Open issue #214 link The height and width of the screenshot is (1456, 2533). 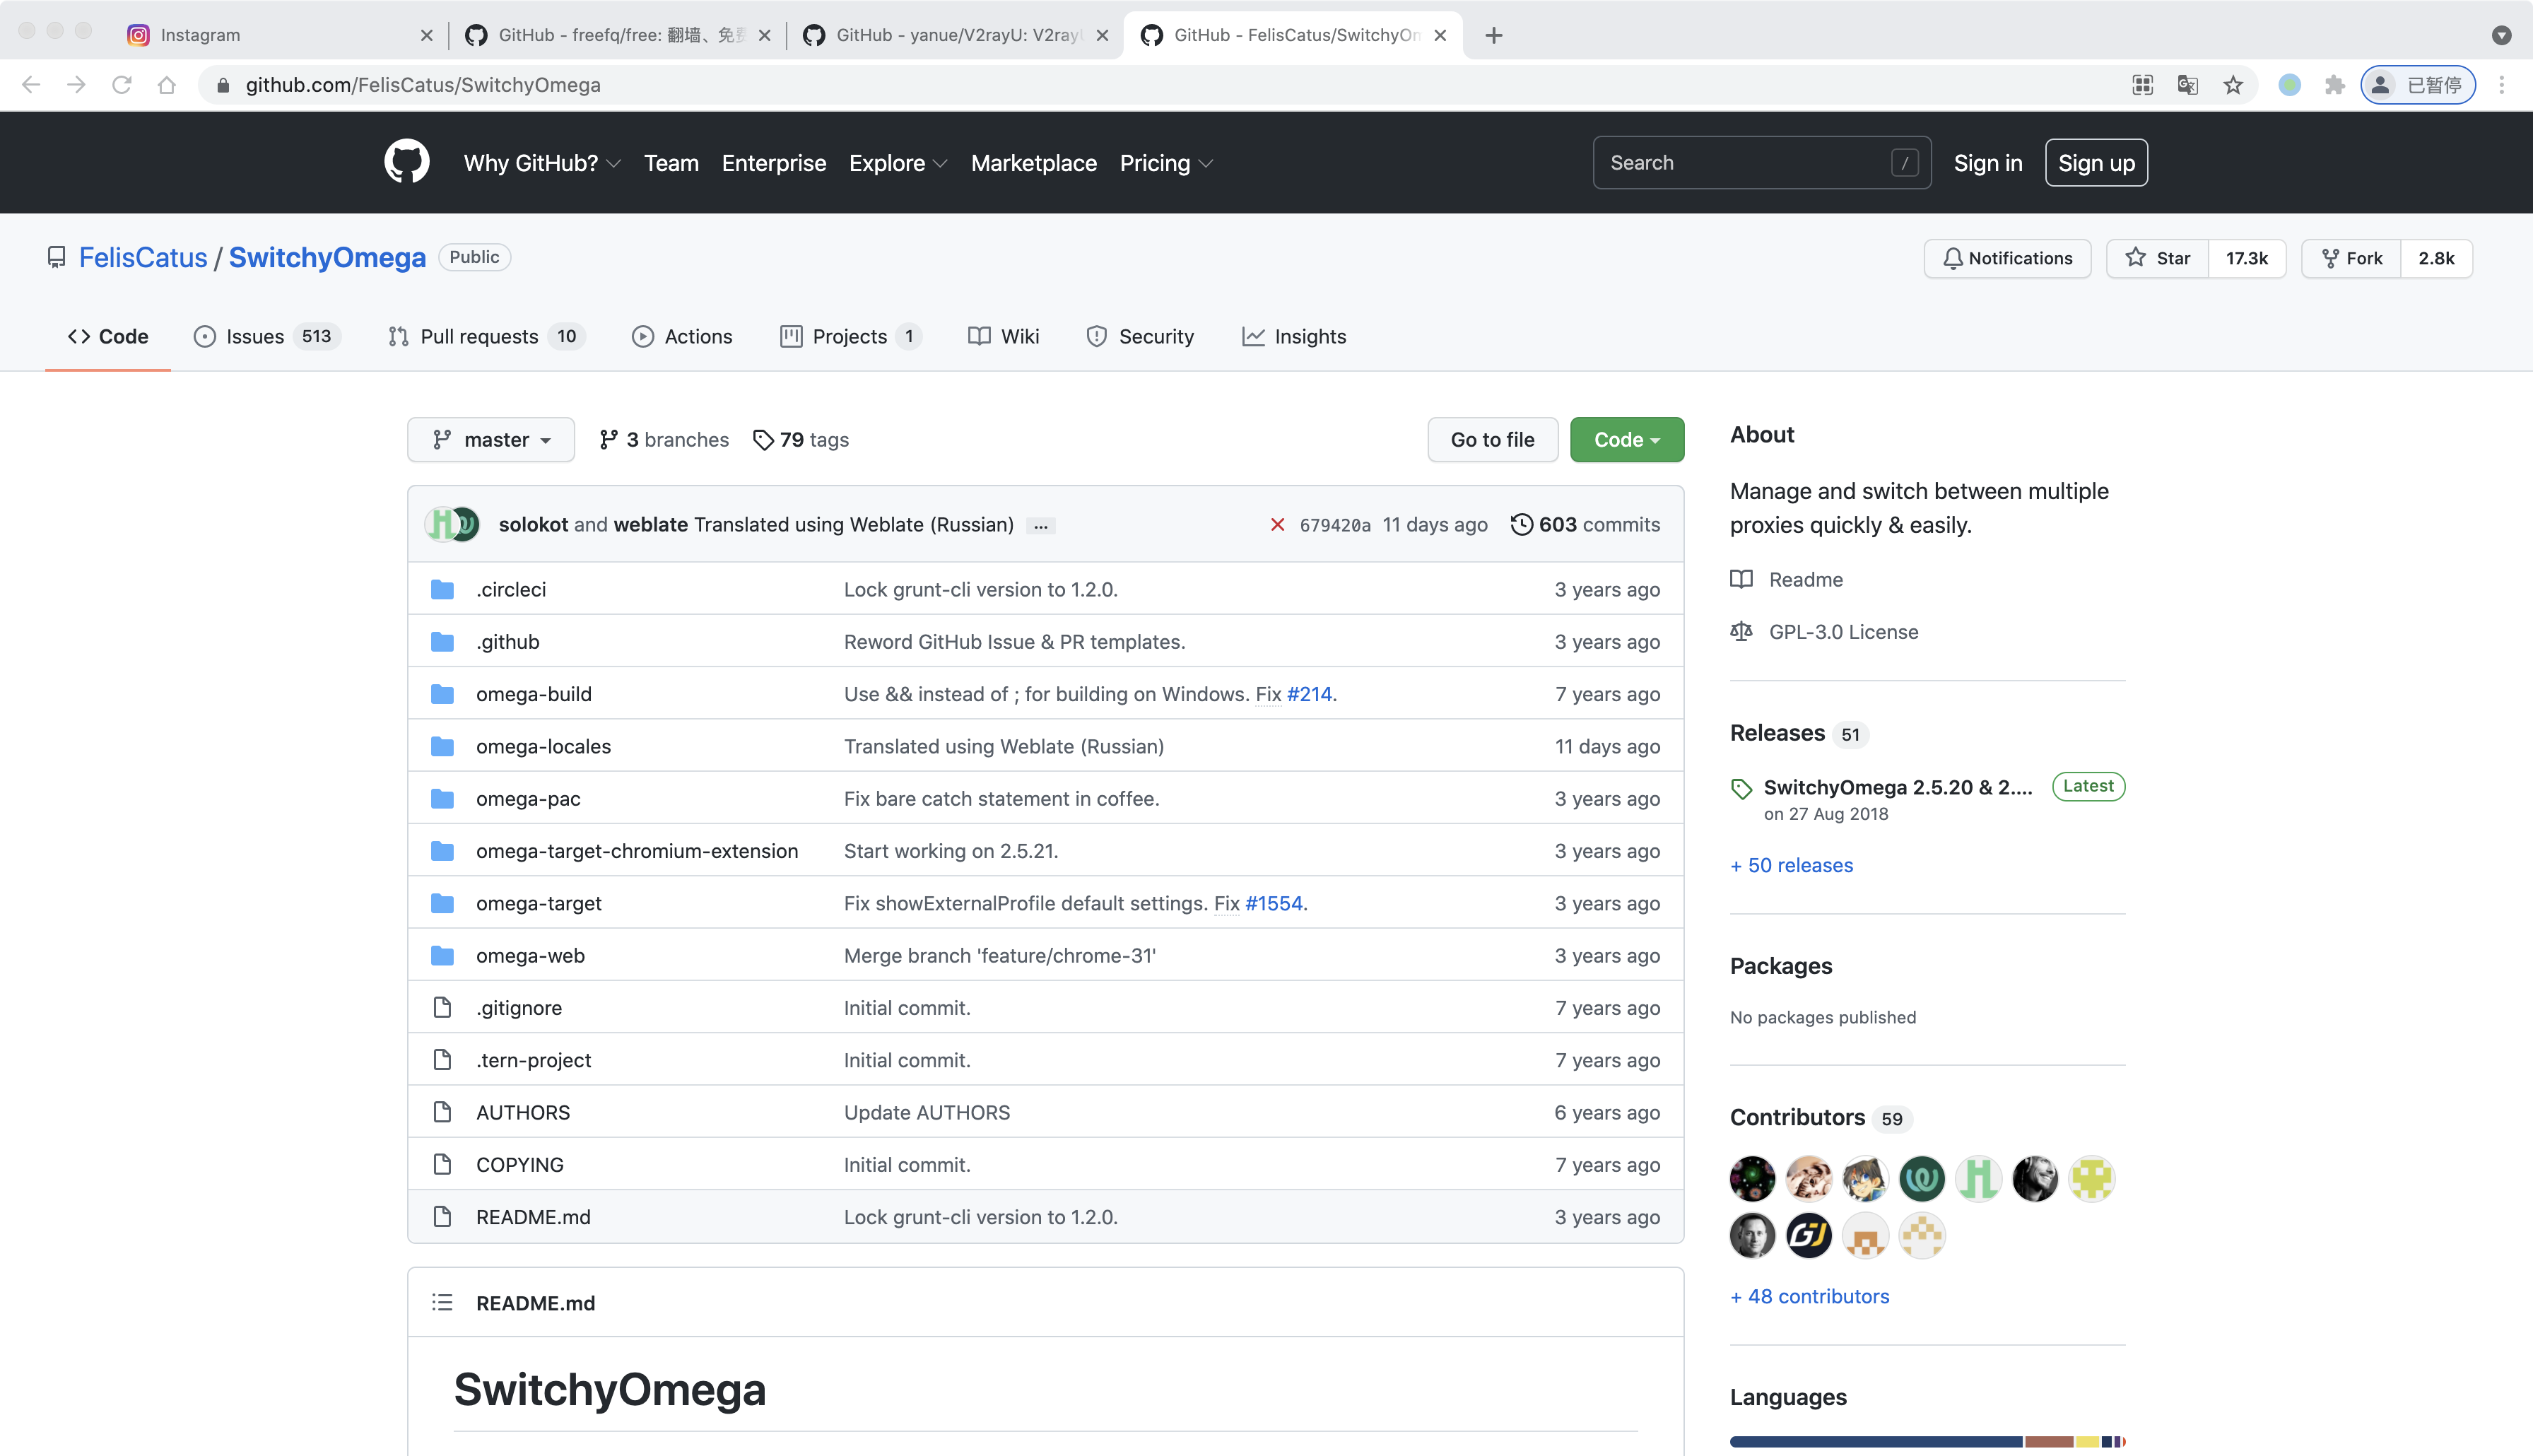(1310, 694)
